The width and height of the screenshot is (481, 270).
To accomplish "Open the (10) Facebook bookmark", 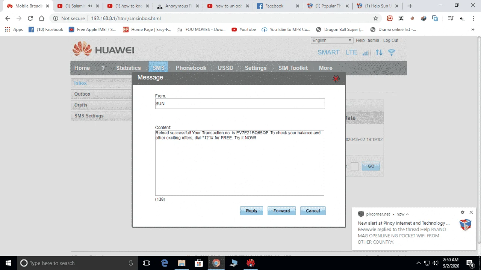I will (46, 30).
